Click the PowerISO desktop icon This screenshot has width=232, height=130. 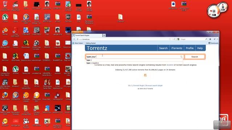point(5,122)
